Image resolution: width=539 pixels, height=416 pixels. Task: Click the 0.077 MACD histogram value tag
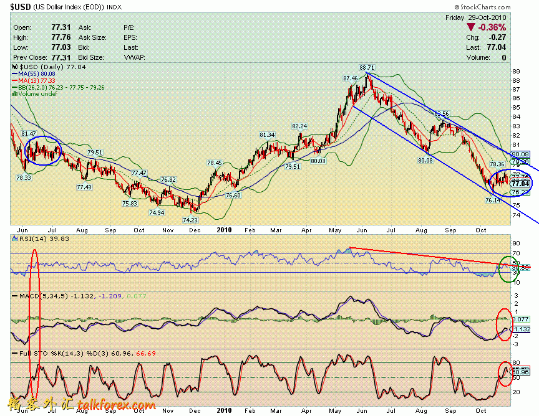coord(520,319)
